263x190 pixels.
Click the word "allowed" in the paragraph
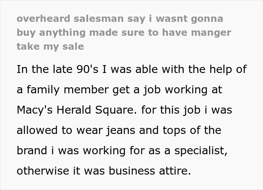(x=37, y=130)
